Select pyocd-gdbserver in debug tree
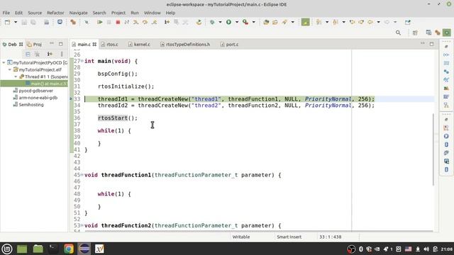Screen dimensions: 454x255 click(36, 91)
